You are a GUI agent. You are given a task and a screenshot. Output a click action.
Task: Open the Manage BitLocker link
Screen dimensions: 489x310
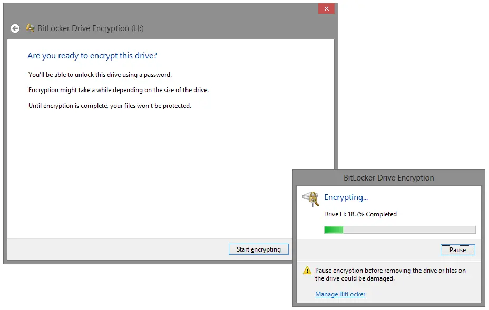click(x=340, y=294)
